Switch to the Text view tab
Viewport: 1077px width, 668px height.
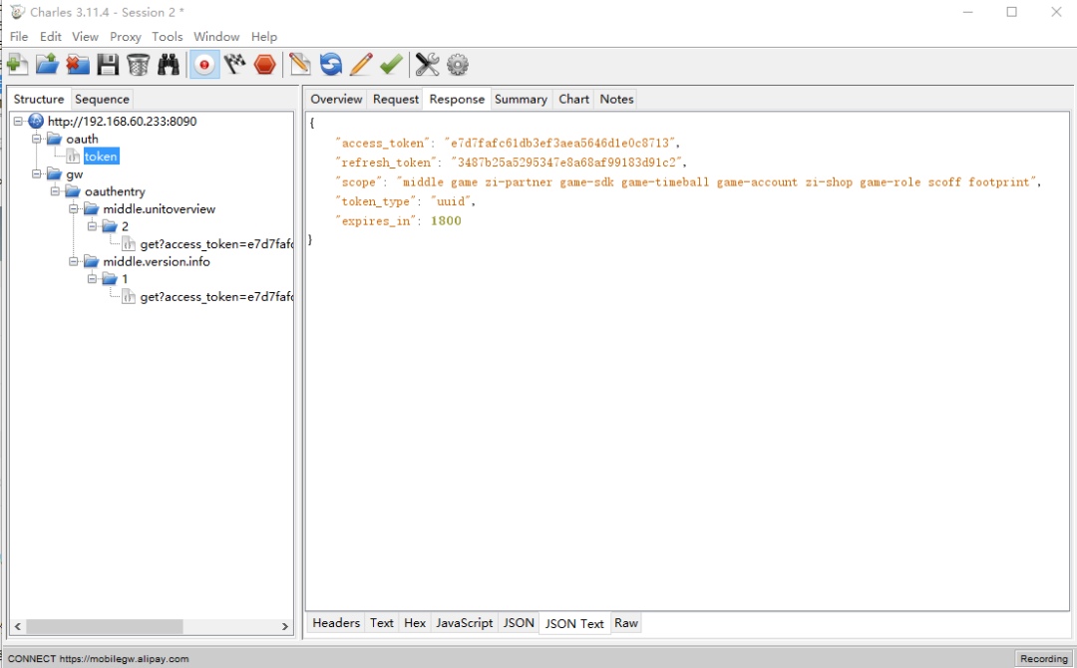[x=381, y=623]
